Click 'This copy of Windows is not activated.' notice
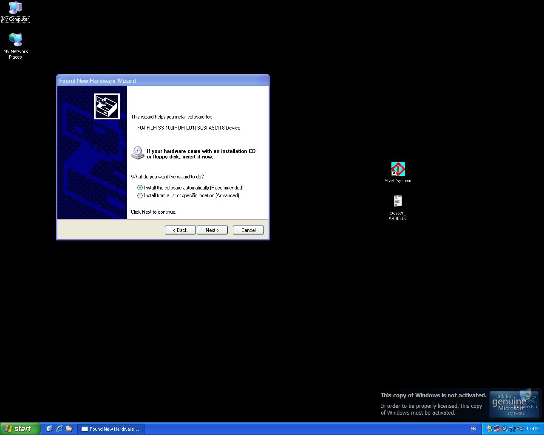Viewport: 544px width, 435px height. point(433,395)
